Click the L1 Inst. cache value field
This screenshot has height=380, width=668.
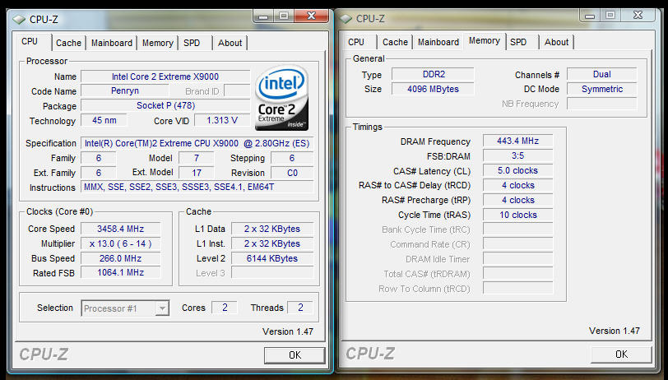click(x=272, y=243)
